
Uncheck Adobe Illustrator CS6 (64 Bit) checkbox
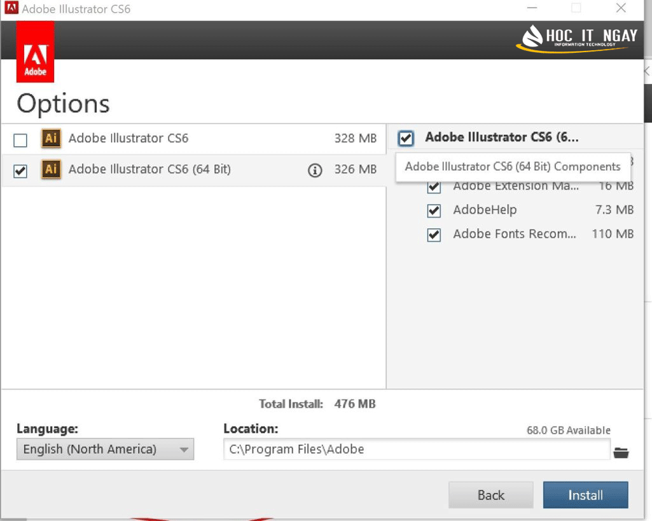[20, 171]
